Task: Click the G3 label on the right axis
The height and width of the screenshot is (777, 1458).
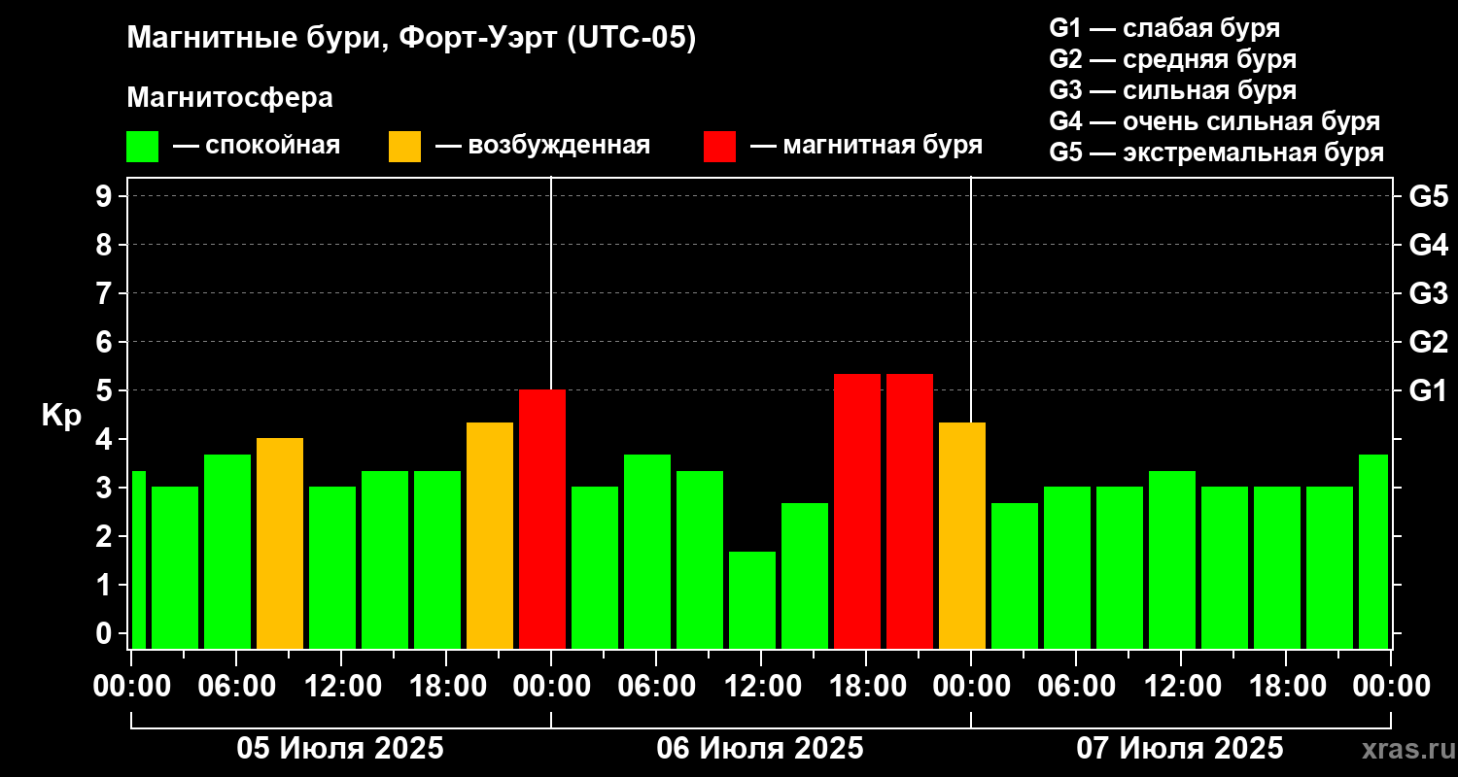Action: pyautogui.click(x=1428, y=293)
